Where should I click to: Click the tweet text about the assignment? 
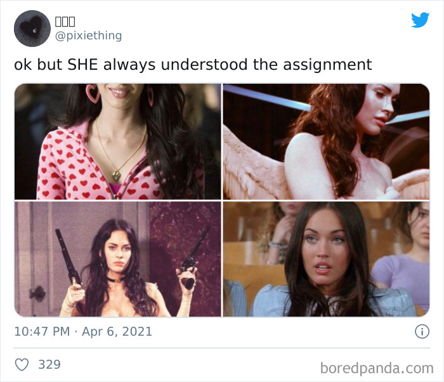193,65
